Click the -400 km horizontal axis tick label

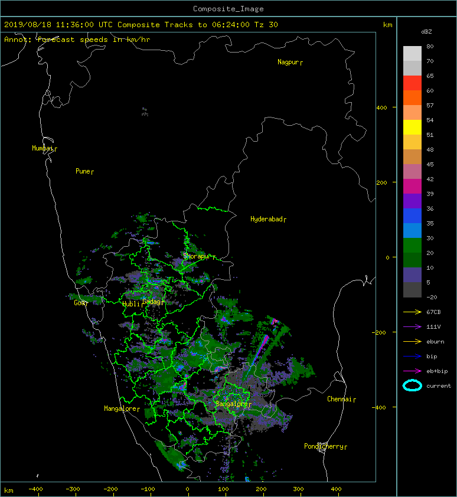[x=36, y=489]
